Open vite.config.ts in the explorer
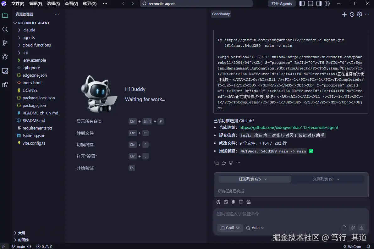The height and width of the screenshot is (249, 374). 34,143
